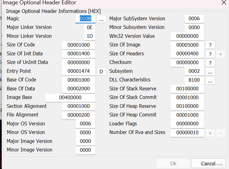229x169 pixels.
Task: Edit the Minor Linker Version field
Action: [x=90, y=36]
